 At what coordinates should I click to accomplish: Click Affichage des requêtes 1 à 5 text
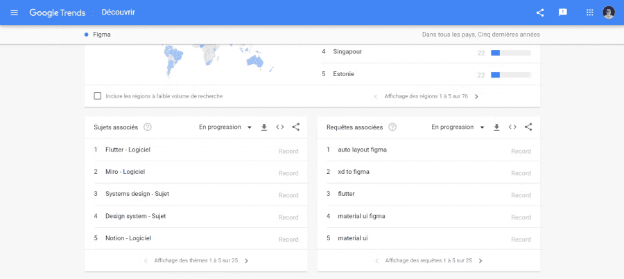point(428,261)
